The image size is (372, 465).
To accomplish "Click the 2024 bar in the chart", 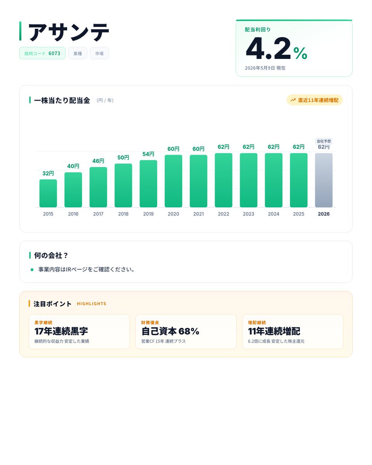I will click(274, 180).
